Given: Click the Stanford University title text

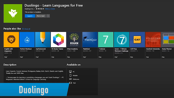Looking at the screenshot, I should click(153, 49).
